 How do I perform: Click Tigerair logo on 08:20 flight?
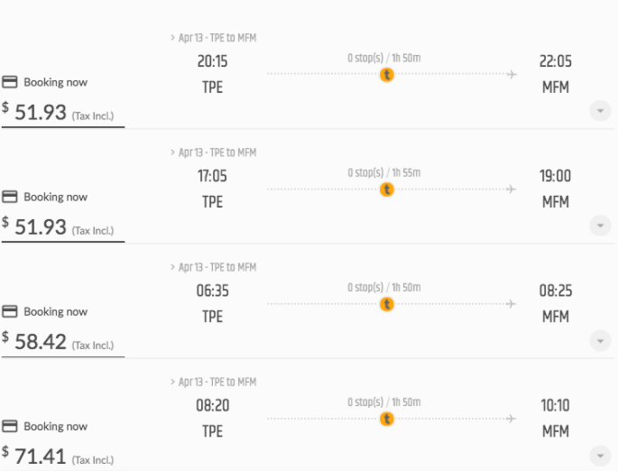point(387,419)
